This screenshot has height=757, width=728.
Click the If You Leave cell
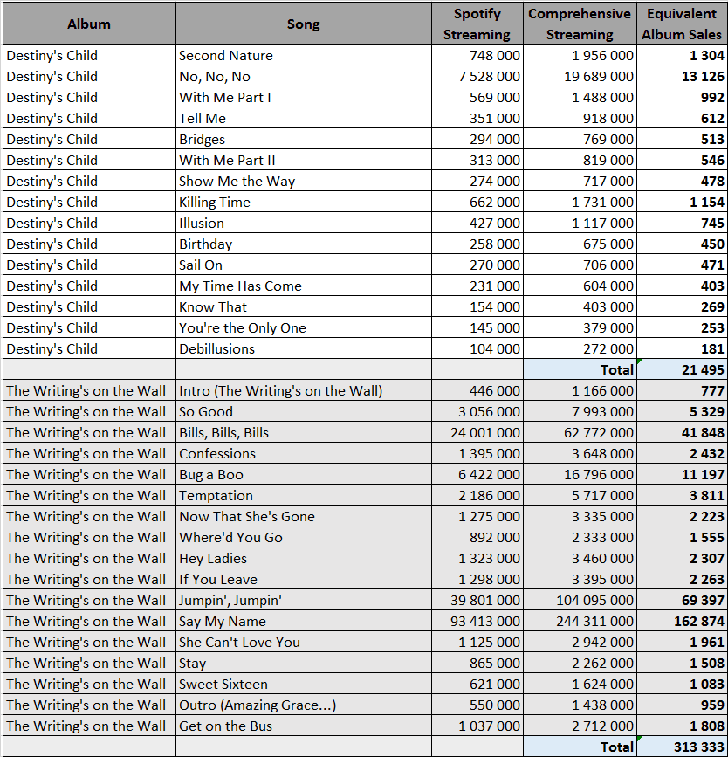[304, 580]
